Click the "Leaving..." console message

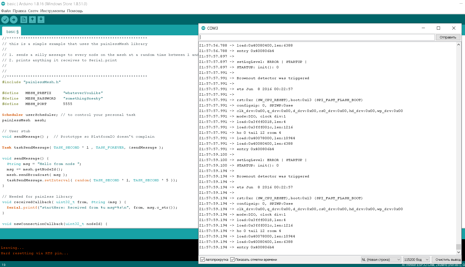[12, 248]
